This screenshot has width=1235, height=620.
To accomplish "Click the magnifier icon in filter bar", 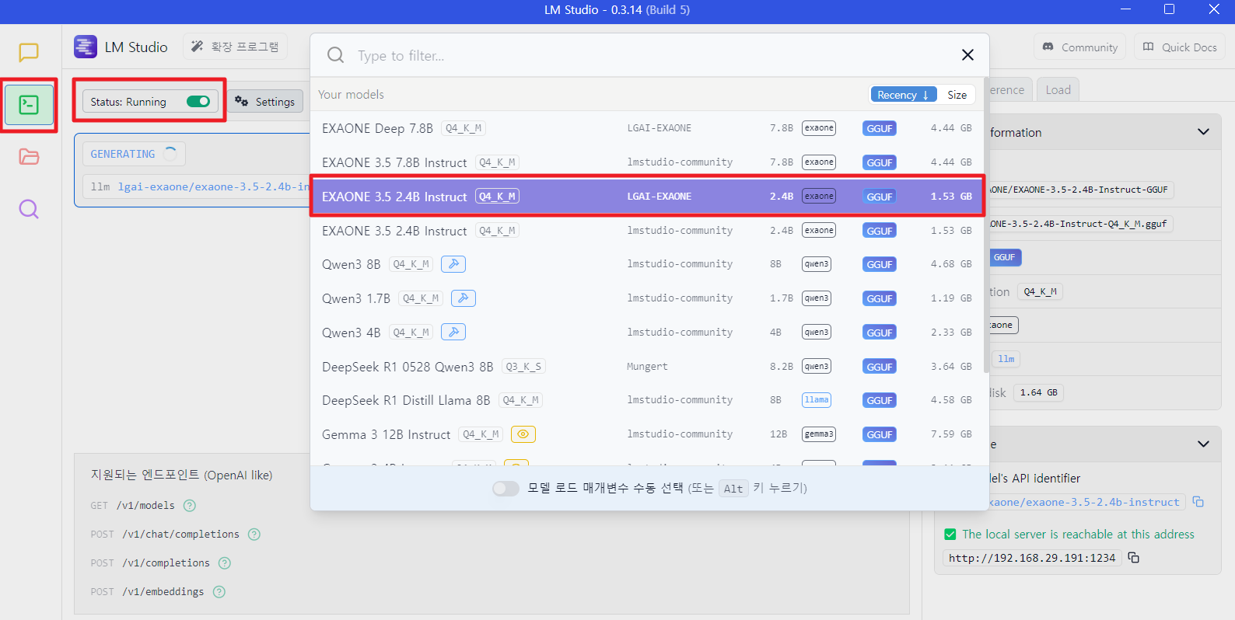I will click(336, 55).
